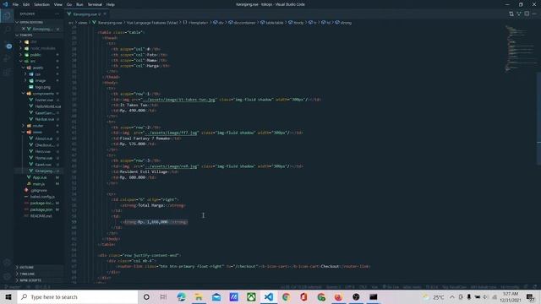Open the Manage gear icon
Image resolution: width=541 pixels, height=304 pixels.
pos(7,276)
